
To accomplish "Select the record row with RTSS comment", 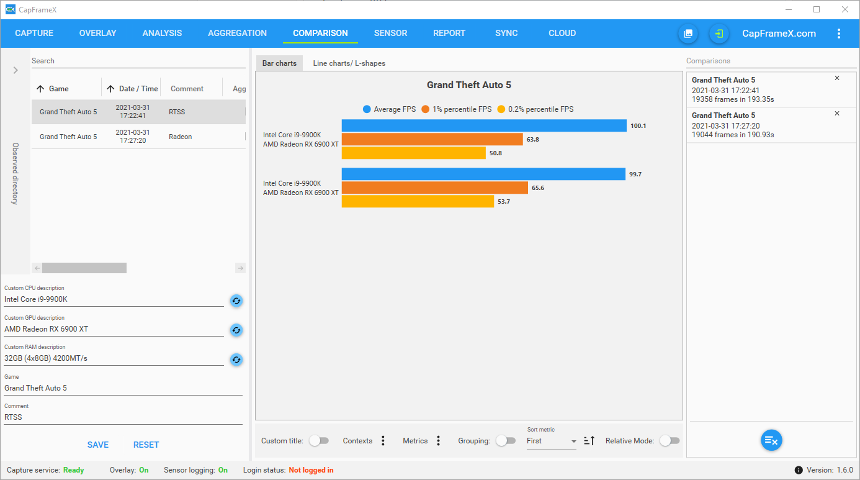I will pos(138,112).
